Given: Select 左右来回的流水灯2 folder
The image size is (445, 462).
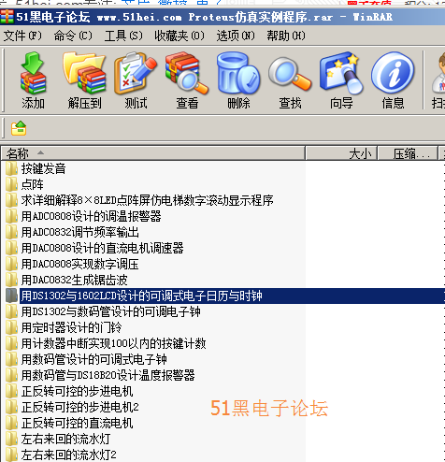Looking at the screenshot, I should pos(68,455).
